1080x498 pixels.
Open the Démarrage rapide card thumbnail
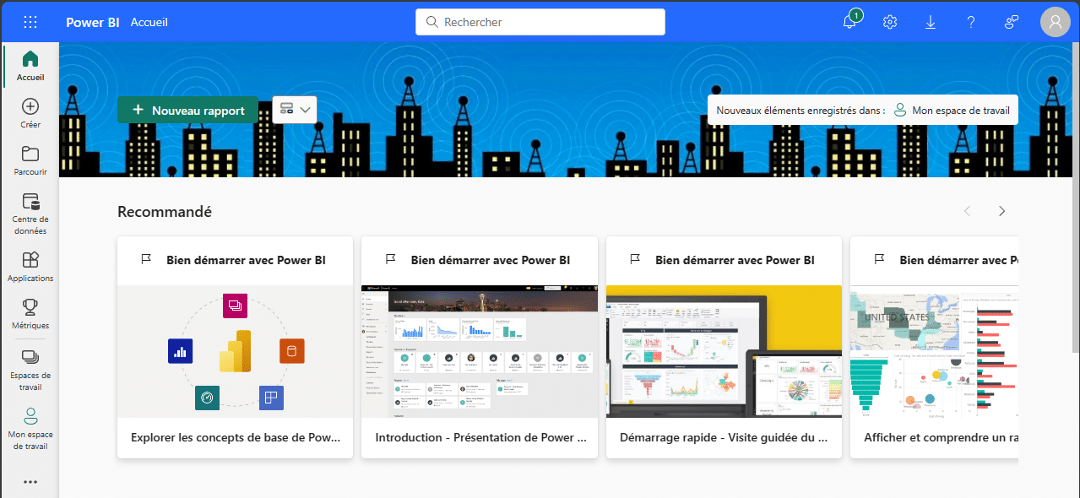point(724,350)
